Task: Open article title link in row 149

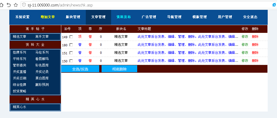Action: click(188, 37)
